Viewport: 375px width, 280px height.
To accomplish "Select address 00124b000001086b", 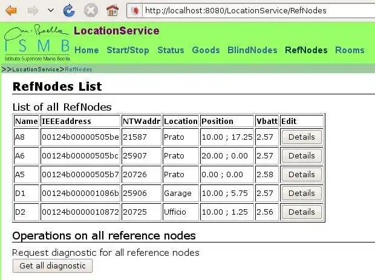I will point(80,193).
